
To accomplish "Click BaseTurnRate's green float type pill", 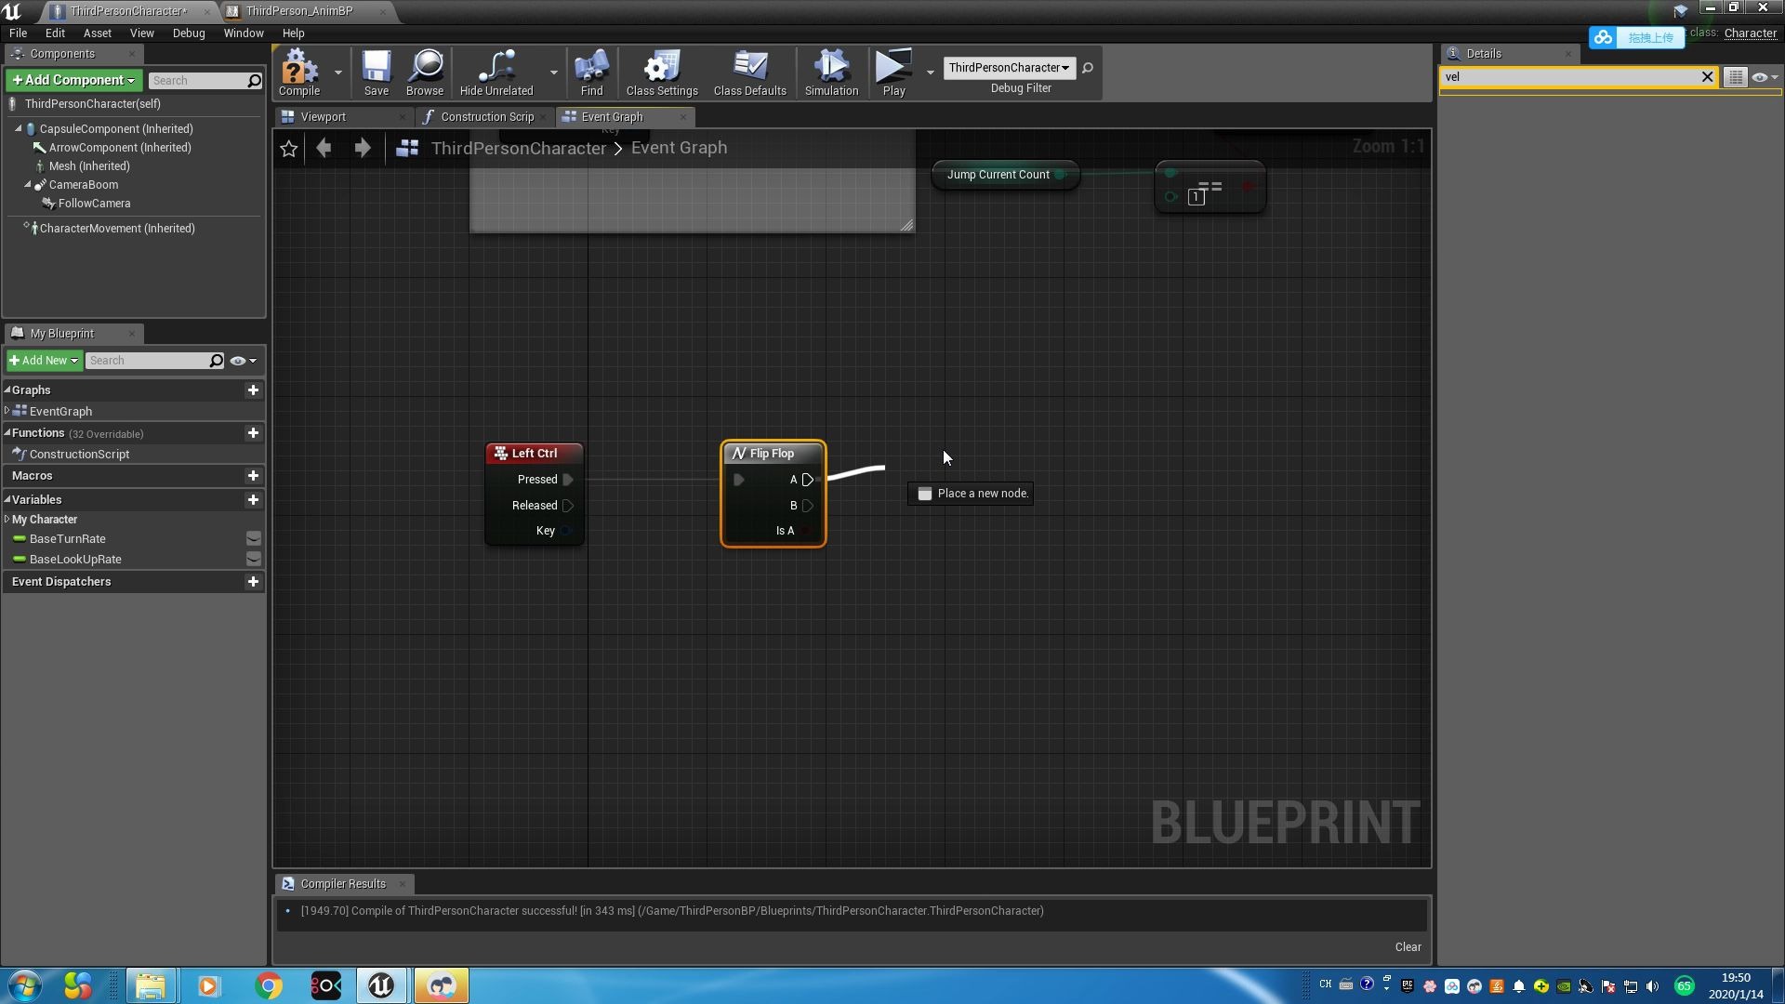I will click(x=20, y=538).
